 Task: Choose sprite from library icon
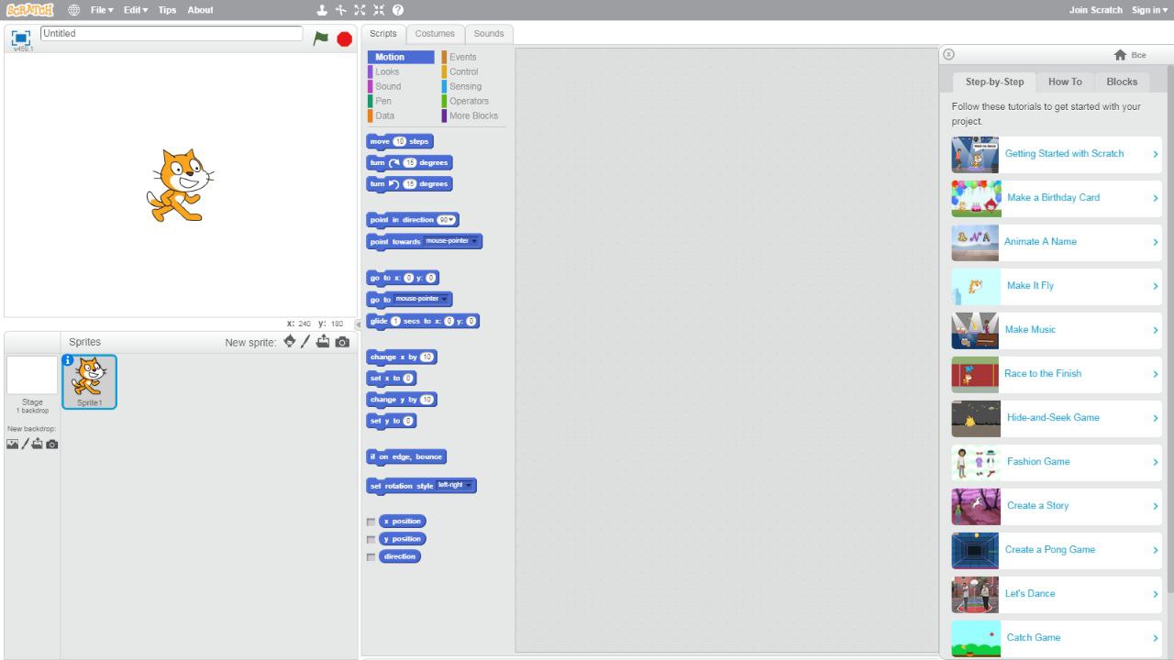pos(290,342)
